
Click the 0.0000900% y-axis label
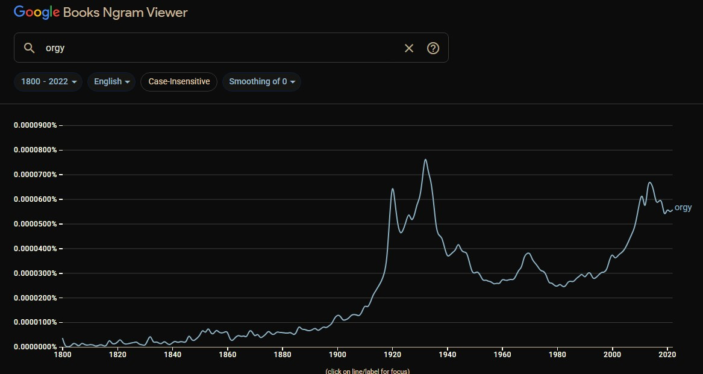pos(36,125)
